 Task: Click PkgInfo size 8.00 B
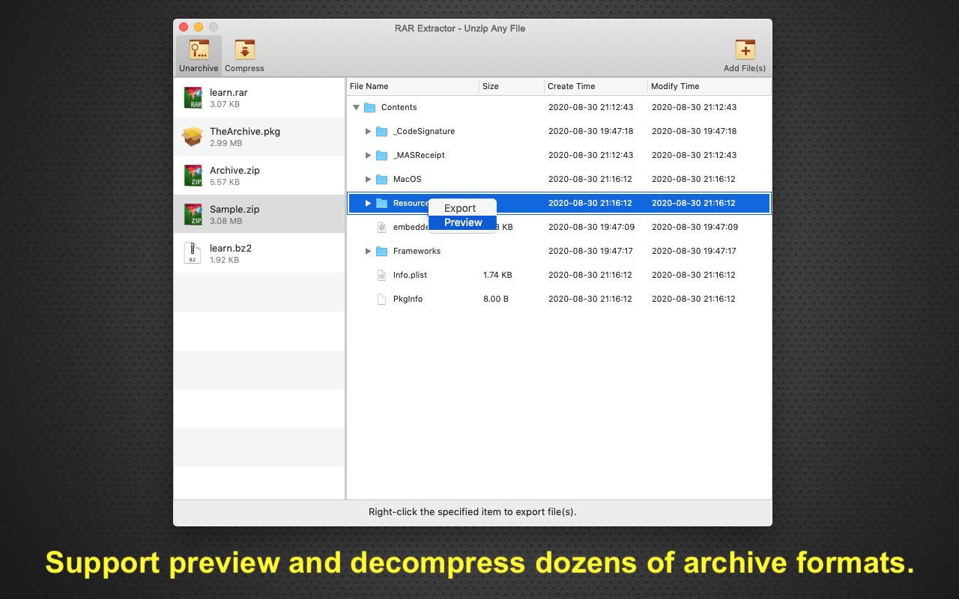coord(496,299)
